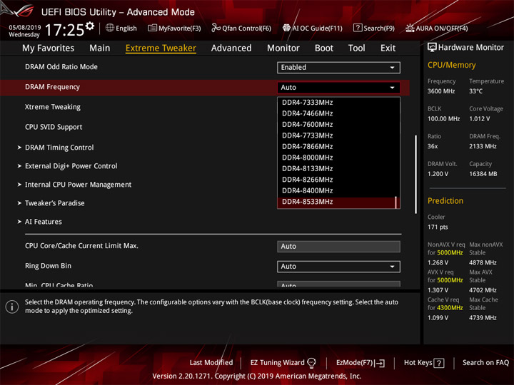Switch to Main tab
514x385 pixels.
coord(100,48)
